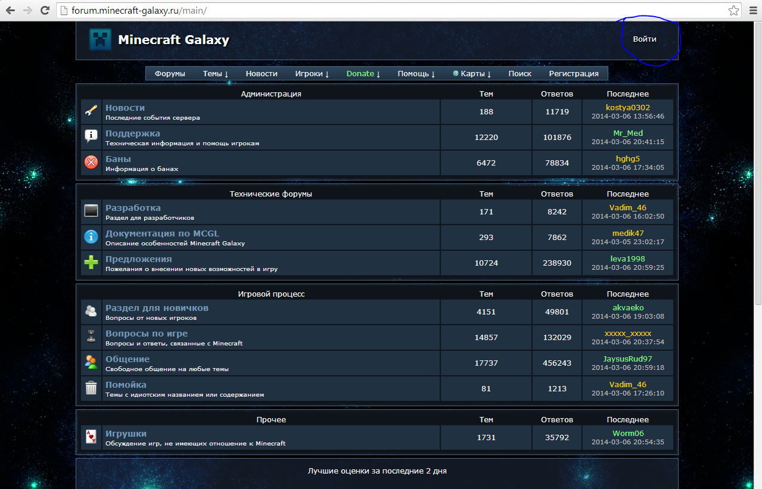The width and height of the screenshot is (762, 489).
Task: Expand the Карты dropdown menu
Action: [472, 74]
